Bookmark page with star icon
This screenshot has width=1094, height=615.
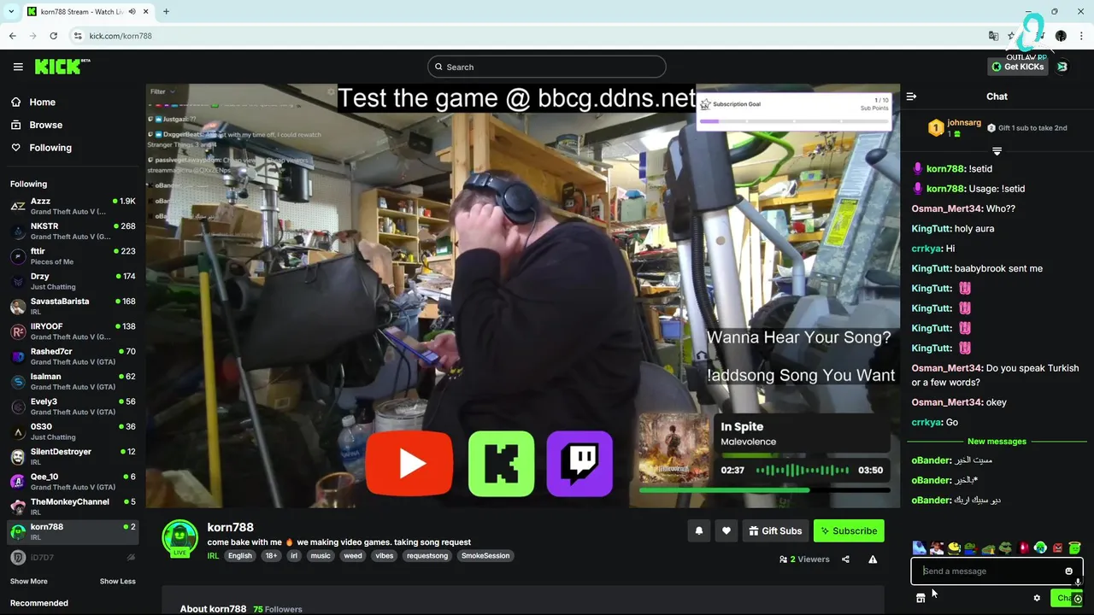1011,36
